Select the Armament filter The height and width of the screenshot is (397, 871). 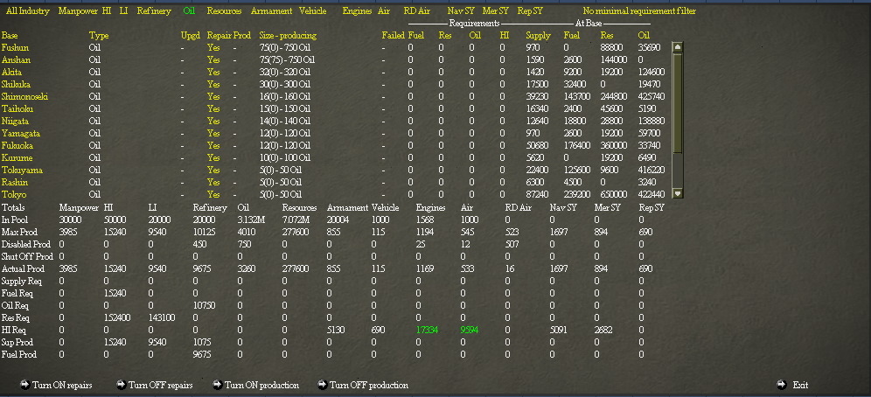(x=271, y=10)
